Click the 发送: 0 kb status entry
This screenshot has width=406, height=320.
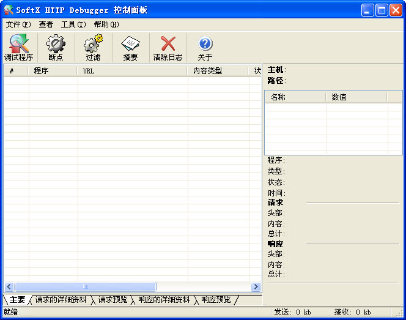293,312
